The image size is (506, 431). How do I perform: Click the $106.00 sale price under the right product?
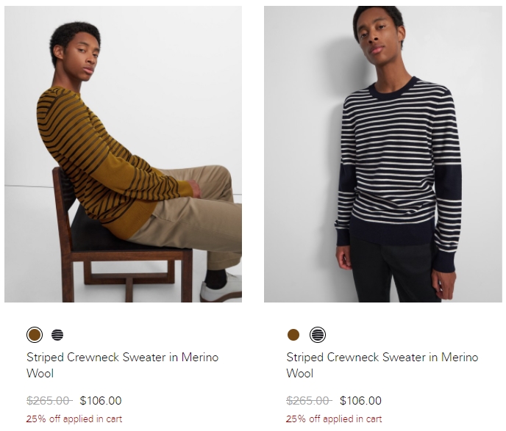tap(360, 401)
